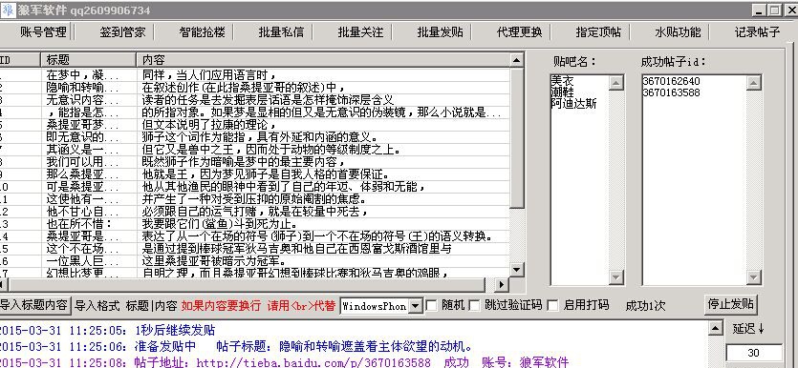Click post table horizontal scroll-right arrow
Screen dimensions: 798x368
(502, 285)
